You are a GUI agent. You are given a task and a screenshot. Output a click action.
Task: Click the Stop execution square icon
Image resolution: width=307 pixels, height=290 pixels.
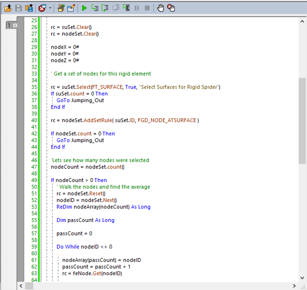[x=147, y=8]
